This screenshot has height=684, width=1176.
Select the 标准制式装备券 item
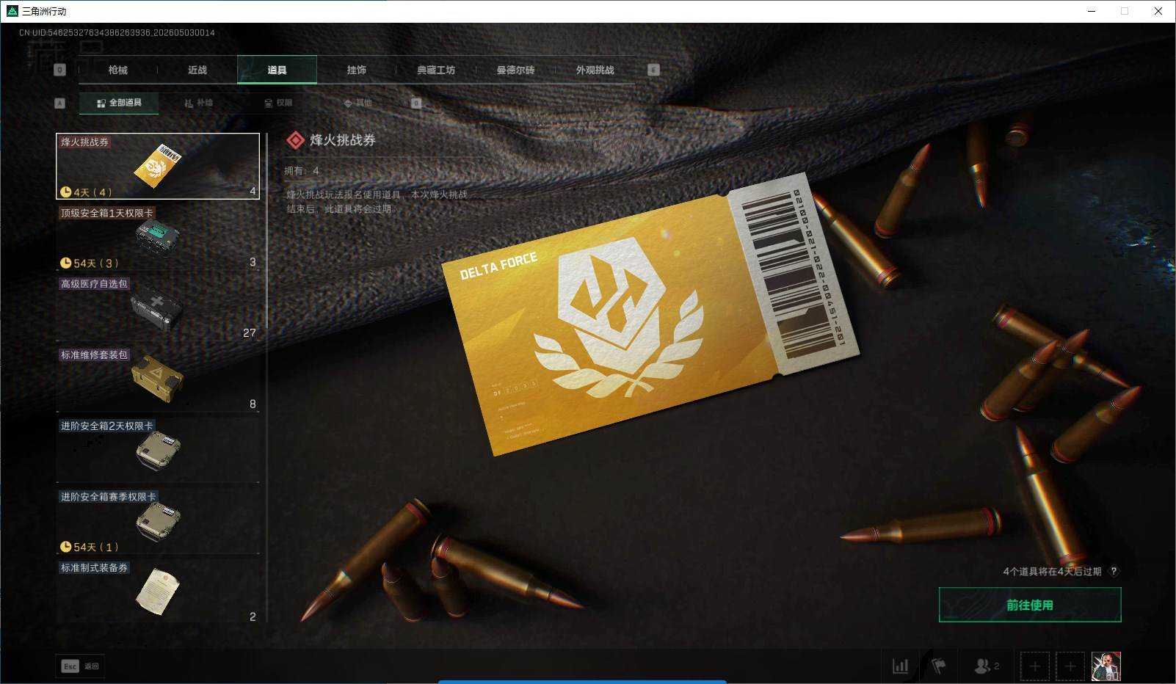(x=158, y=592)
